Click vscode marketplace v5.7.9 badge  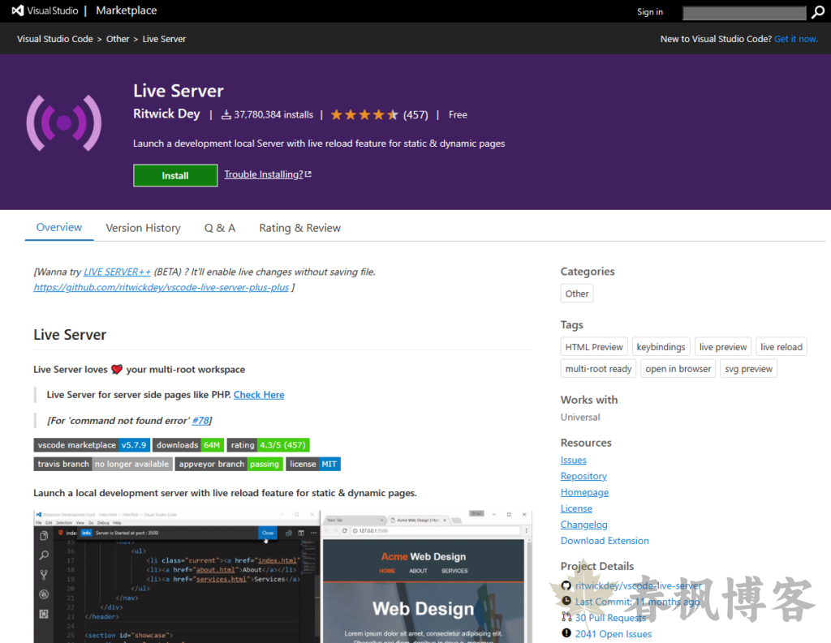93,445
